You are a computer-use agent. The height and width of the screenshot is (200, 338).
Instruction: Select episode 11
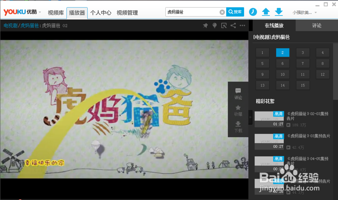pos(303,74)
